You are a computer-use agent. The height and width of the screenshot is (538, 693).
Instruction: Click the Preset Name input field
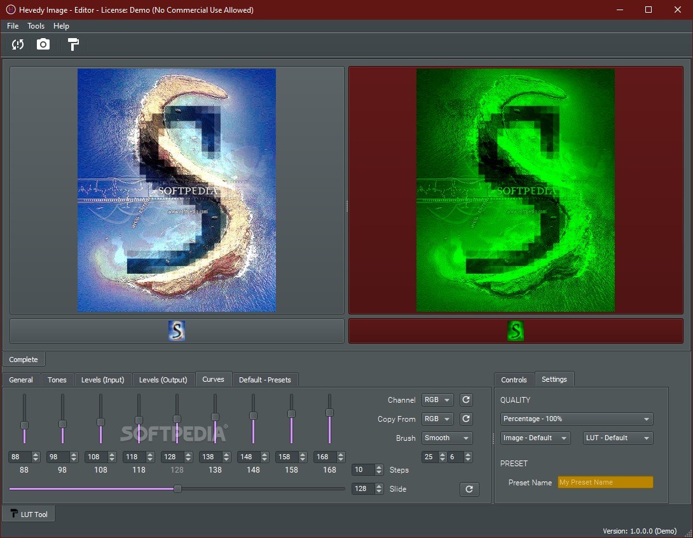coord(605,482)
